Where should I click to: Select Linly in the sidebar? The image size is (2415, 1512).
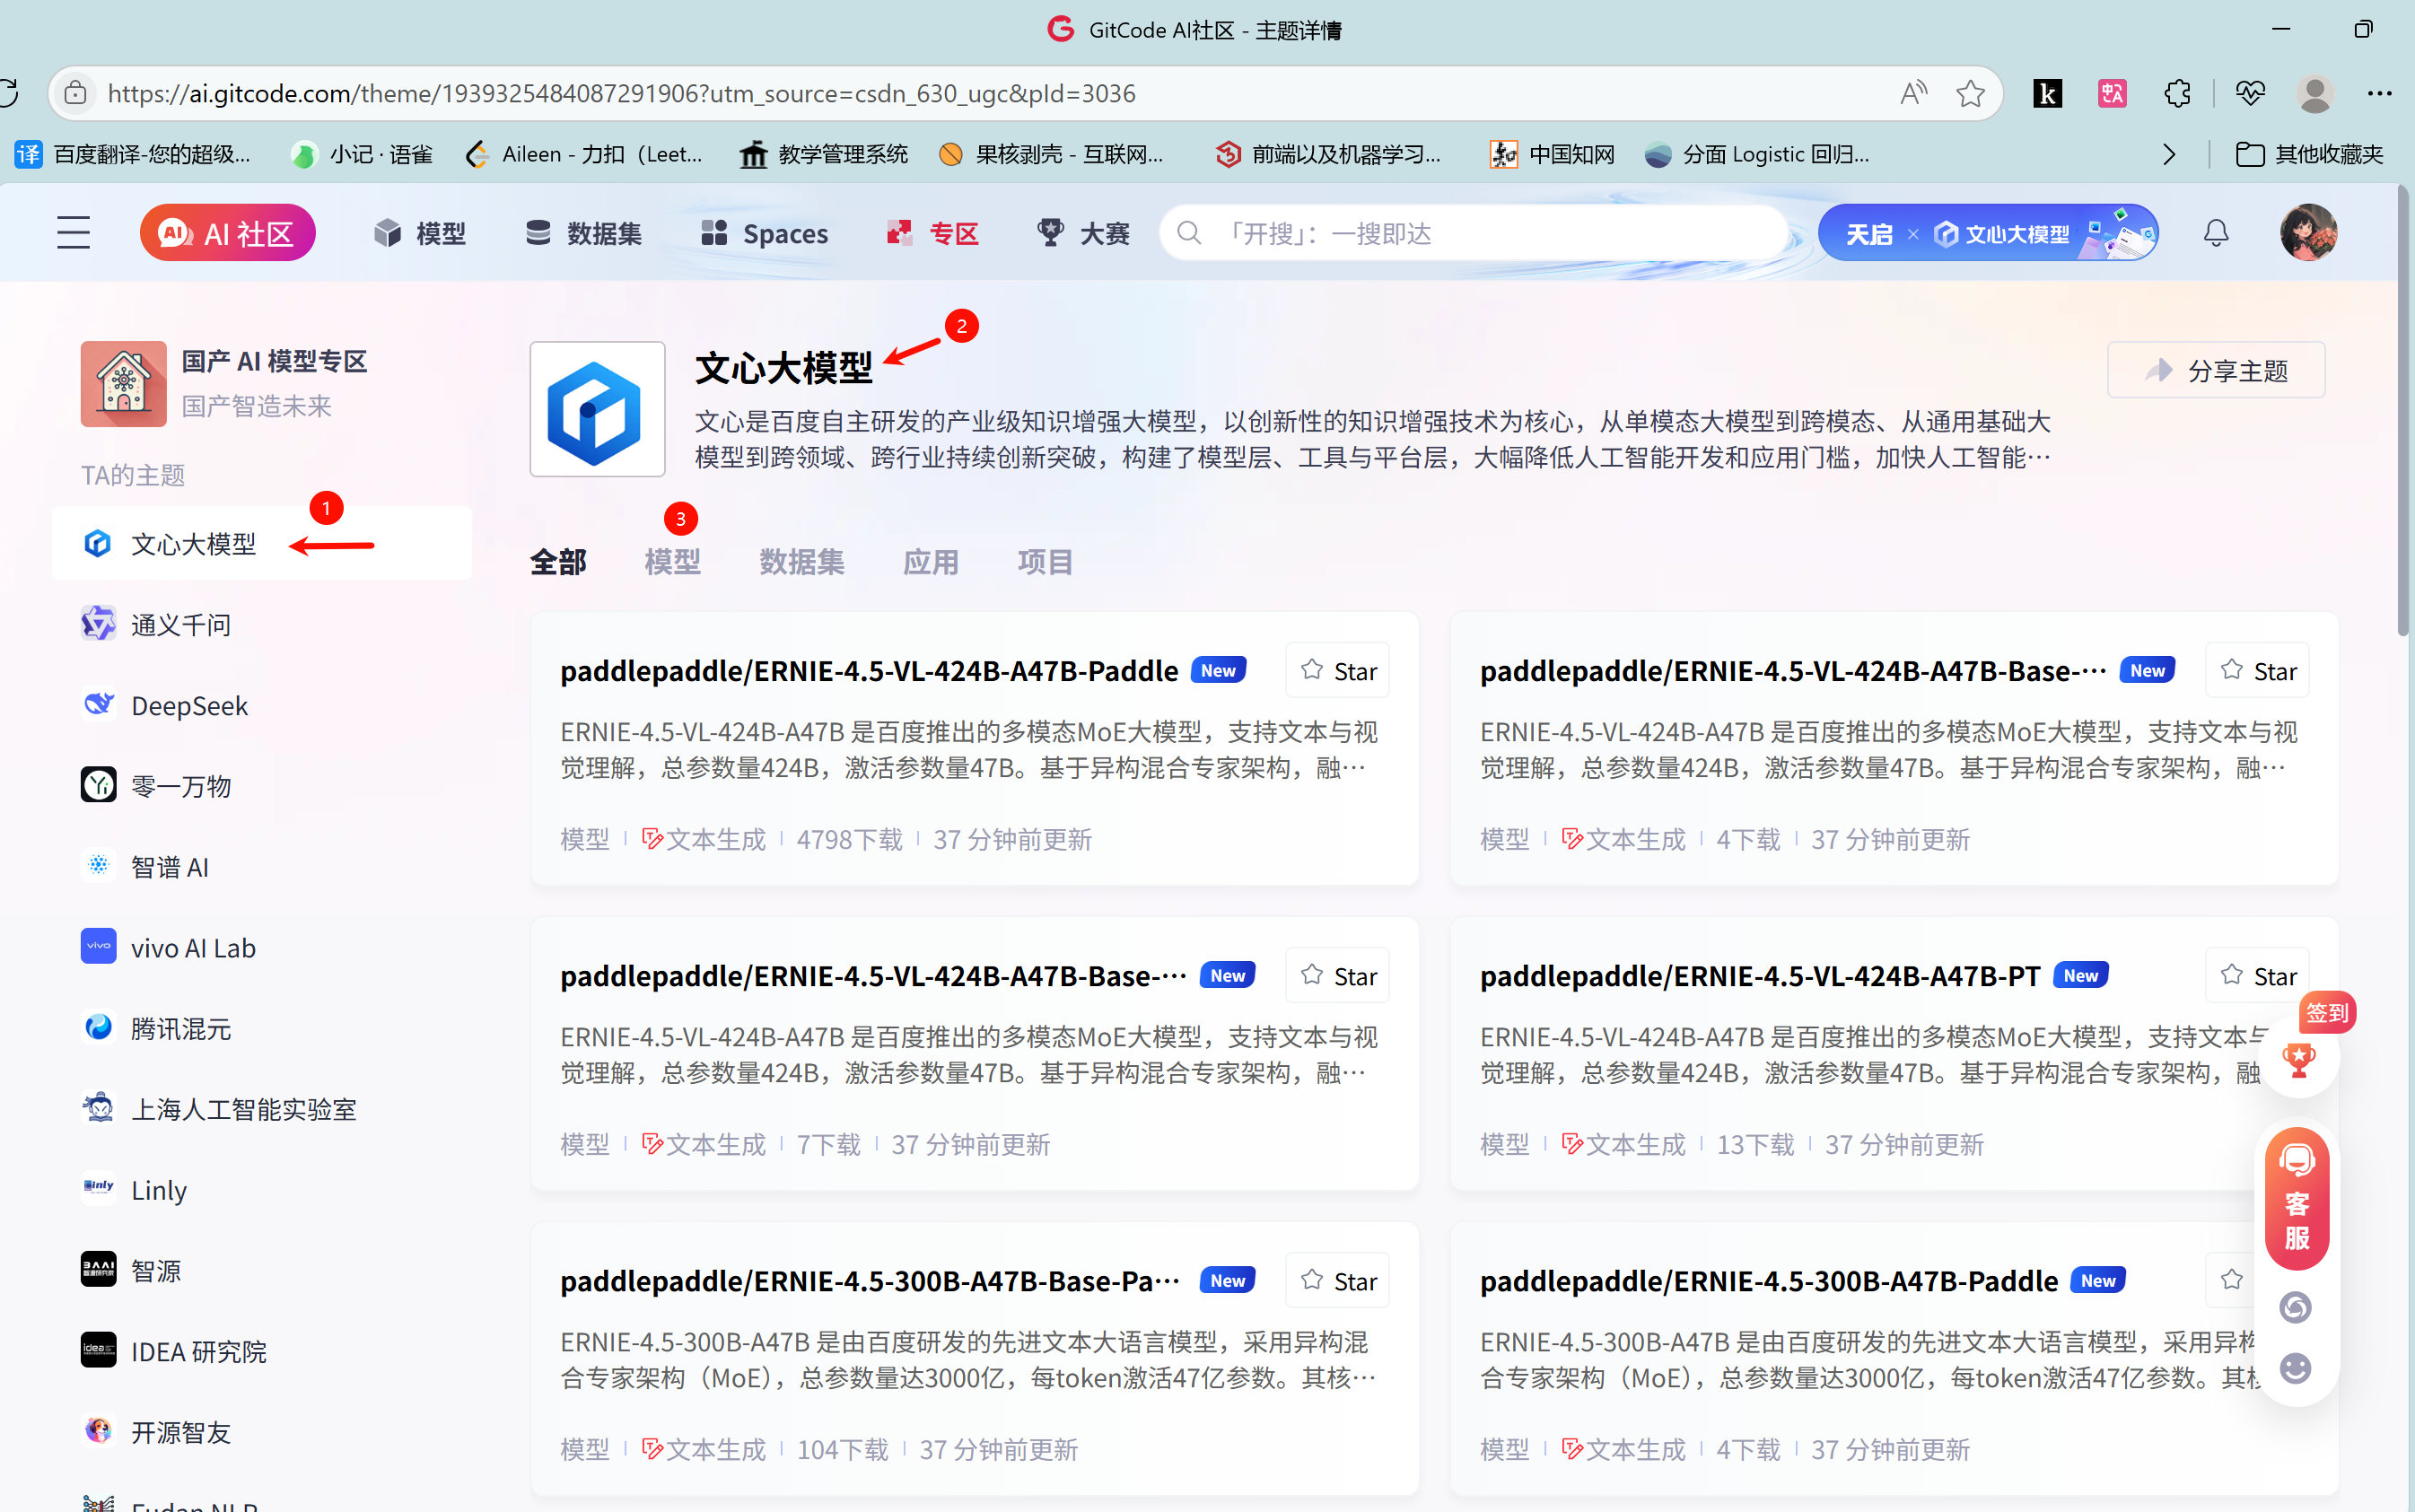[262, 1190]
